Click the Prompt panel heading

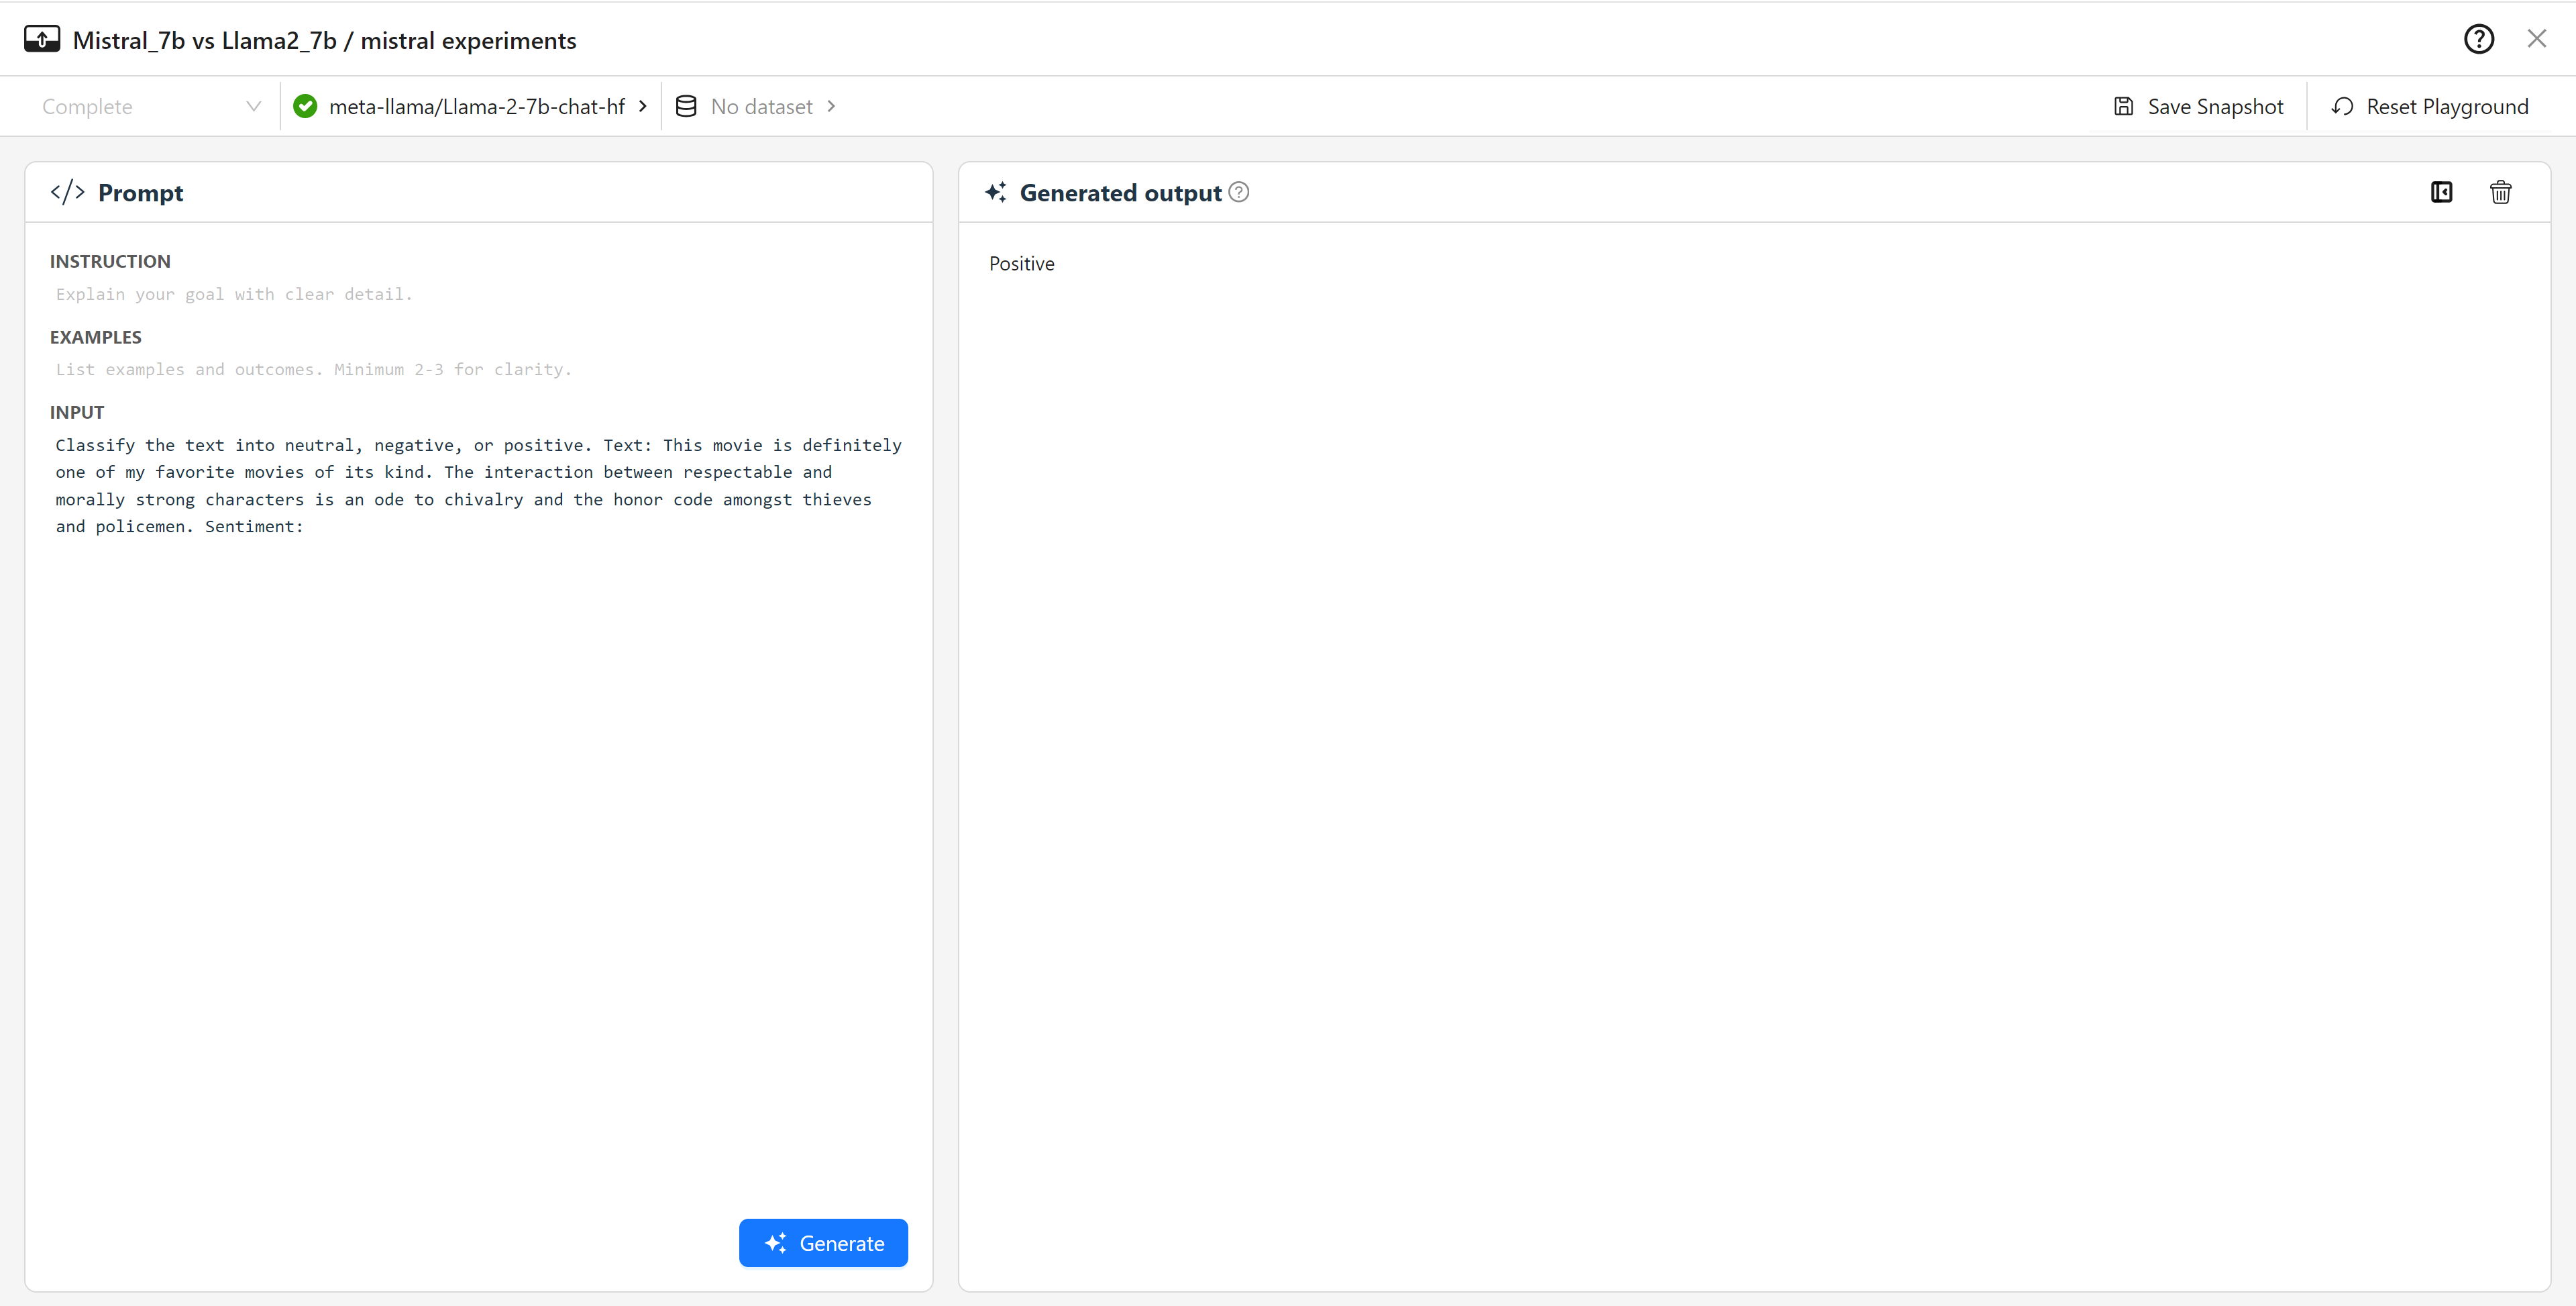pos(140,192)
